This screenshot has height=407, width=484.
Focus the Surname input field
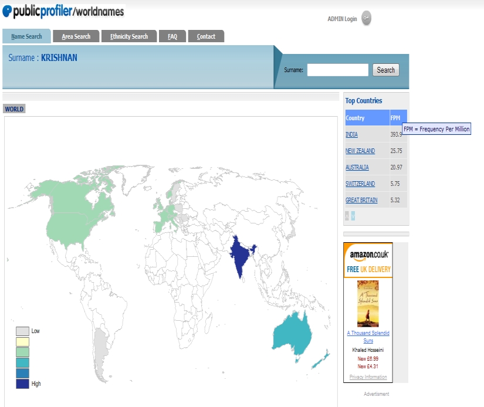(x=337, y=70)
